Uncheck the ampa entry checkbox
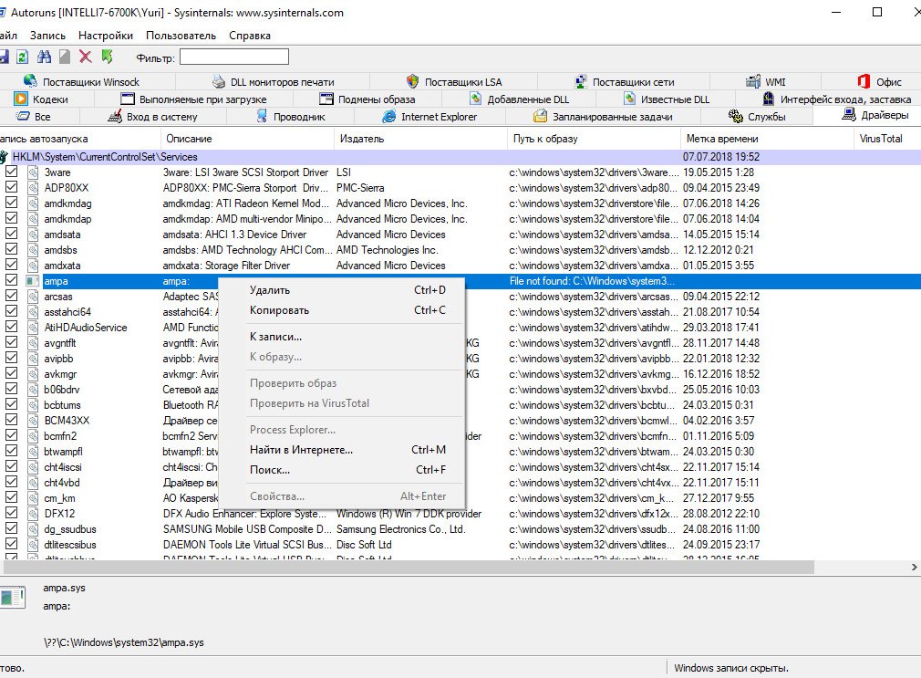 (x=11, y=280)
